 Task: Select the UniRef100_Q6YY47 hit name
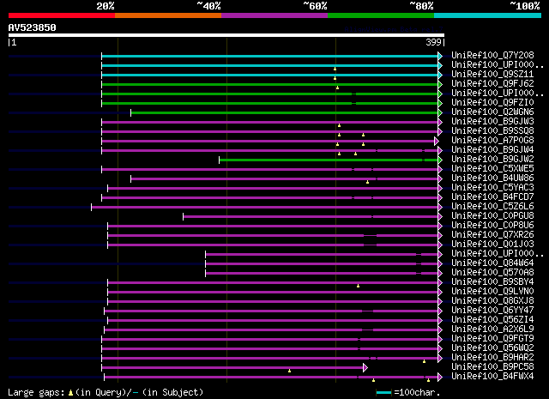click(492, 311)
